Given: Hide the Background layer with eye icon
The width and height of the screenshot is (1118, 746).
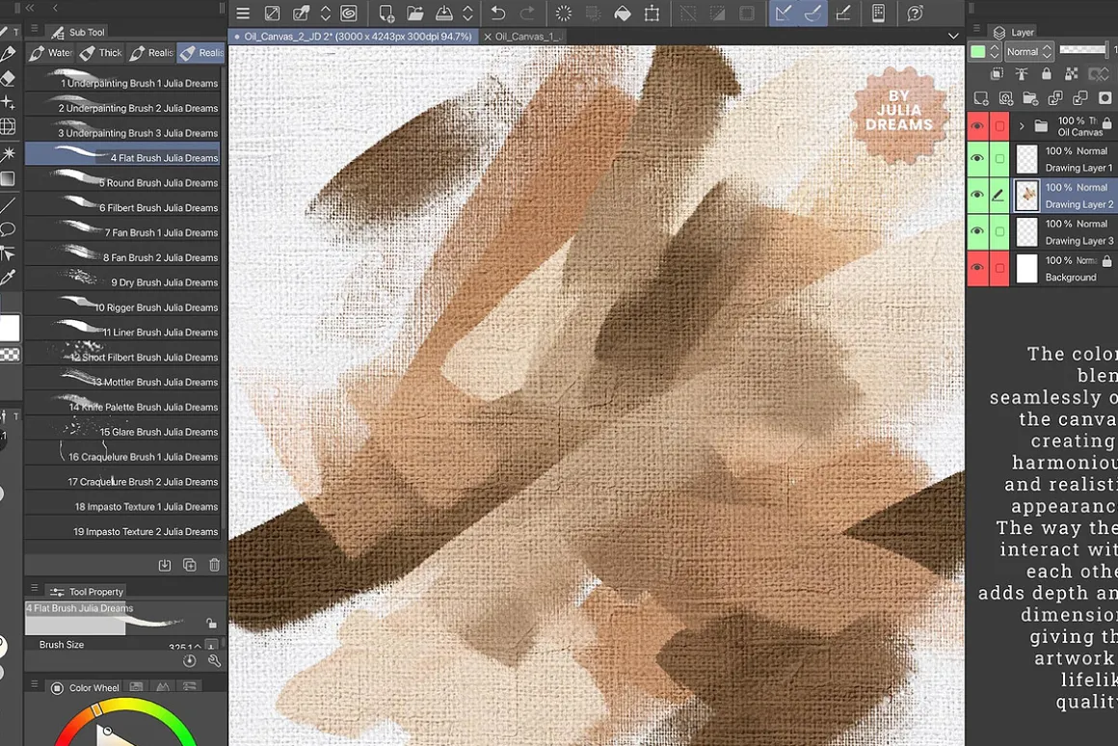Looking at the screenshot, I should (977, 267).
